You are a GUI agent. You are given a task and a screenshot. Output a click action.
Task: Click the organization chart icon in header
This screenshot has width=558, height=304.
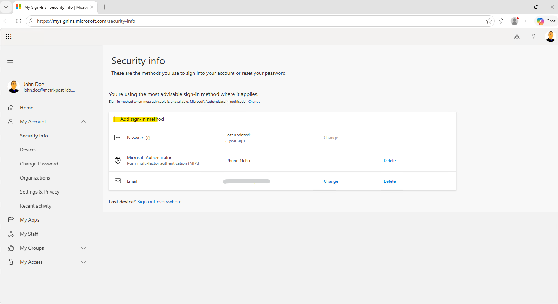click(x=517, y=36)
